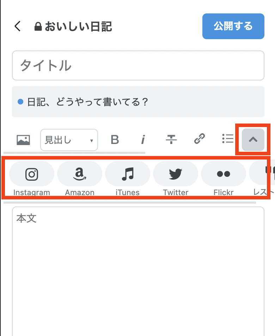
Task: Embed a Twitter tweet
Action: point(176,179)
